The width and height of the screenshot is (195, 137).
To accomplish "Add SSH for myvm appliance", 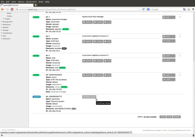I will click(x=107, y=75).
